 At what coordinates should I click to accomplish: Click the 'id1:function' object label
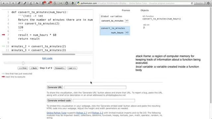148,16
